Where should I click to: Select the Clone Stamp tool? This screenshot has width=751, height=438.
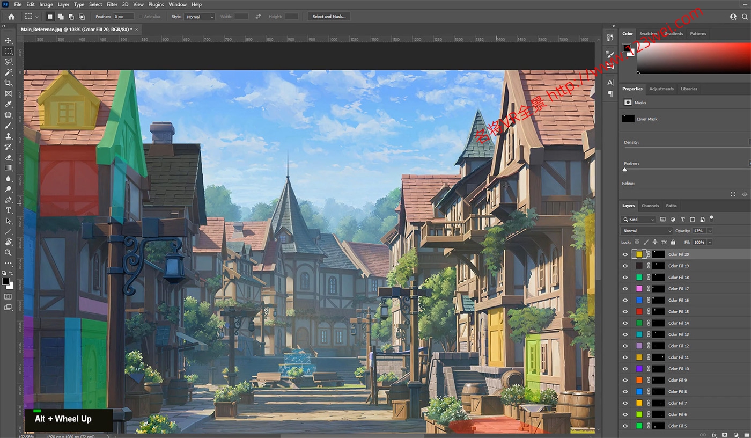coord(8,136)
